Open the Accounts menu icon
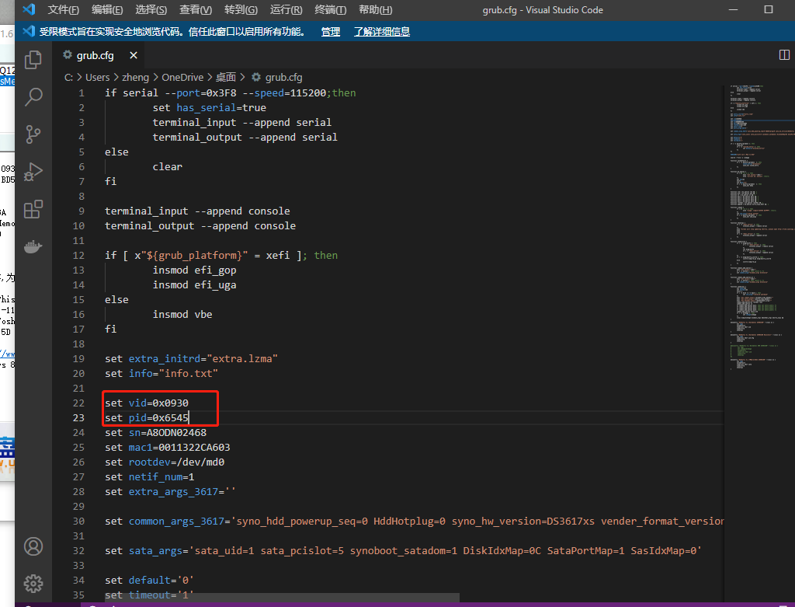795x607 pixels. point(33,546)
